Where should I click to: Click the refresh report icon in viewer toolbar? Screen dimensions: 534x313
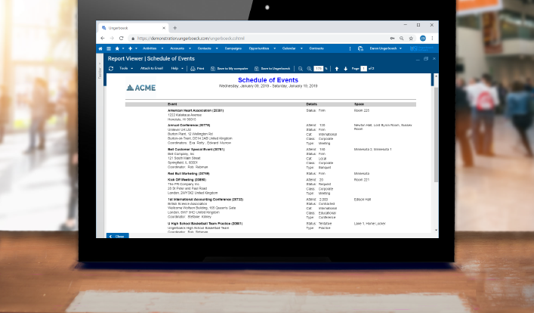pyautogui.click(x=111, y=69)
